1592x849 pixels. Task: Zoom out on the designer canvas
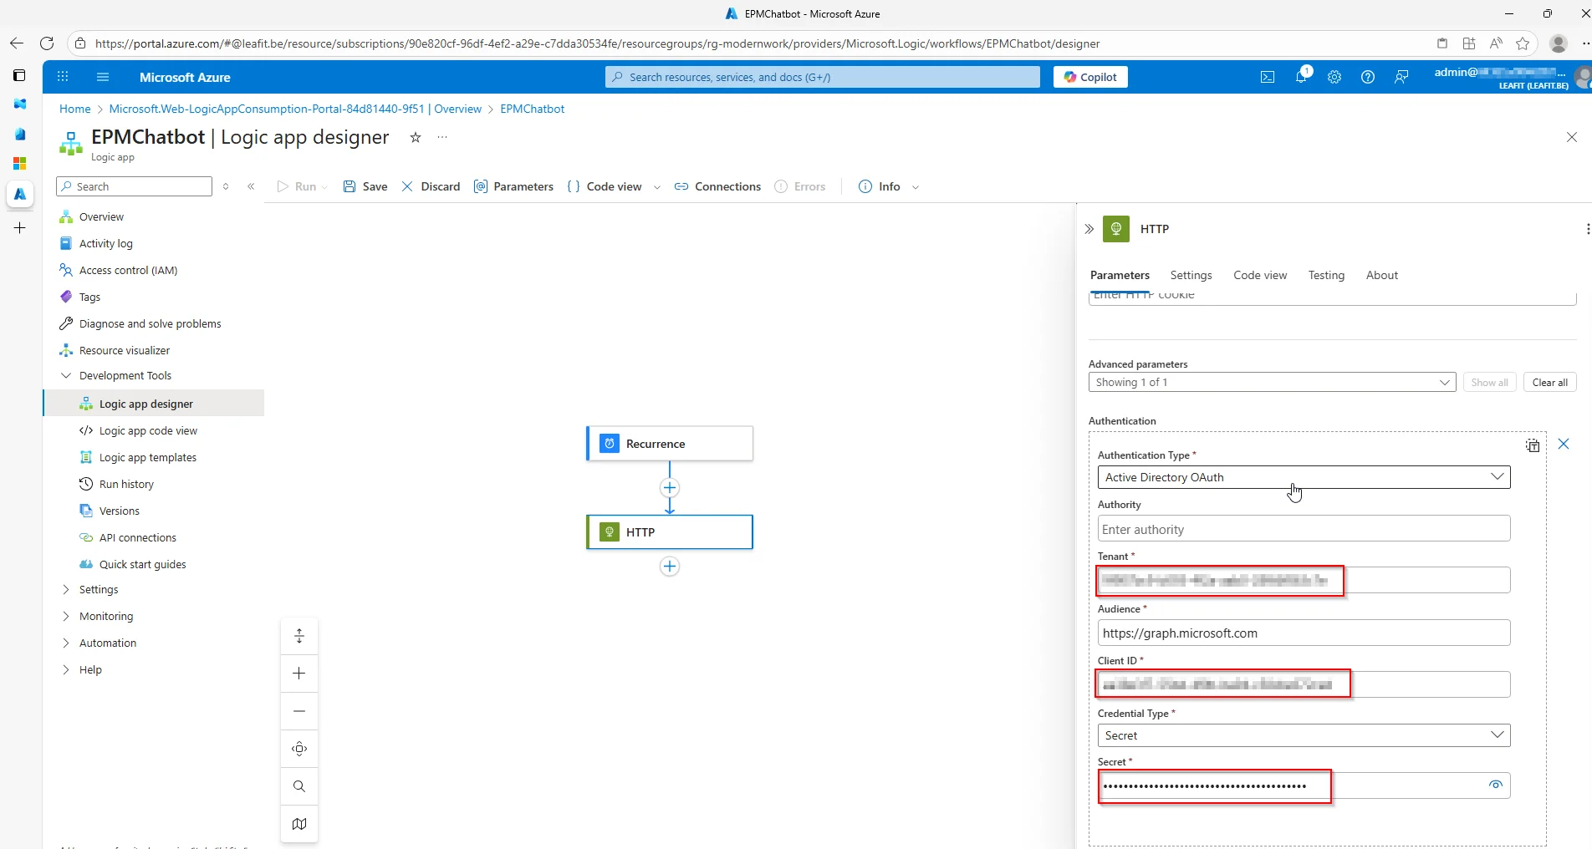point(299,711)
